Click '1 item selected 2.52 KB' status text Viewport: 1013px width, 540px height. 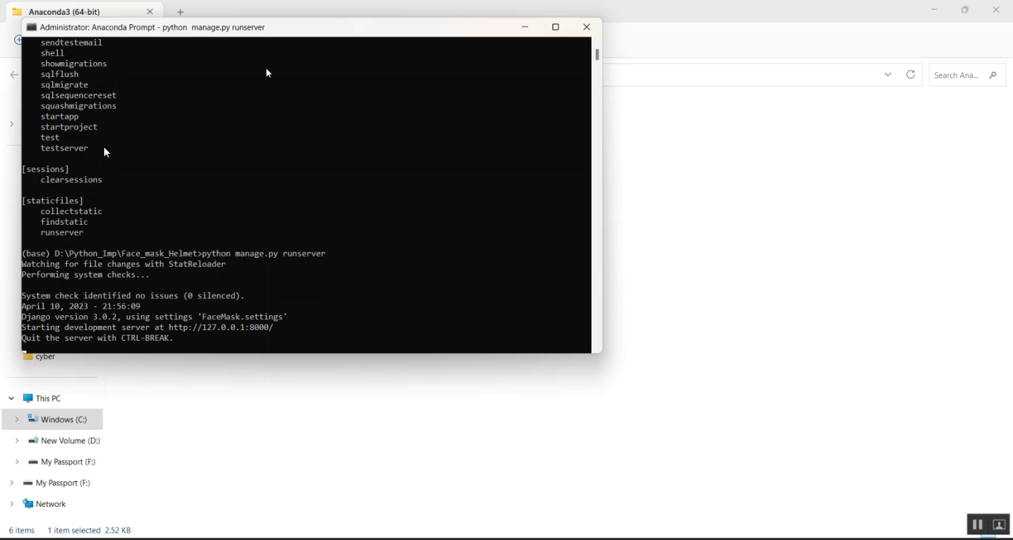point(89,531)
